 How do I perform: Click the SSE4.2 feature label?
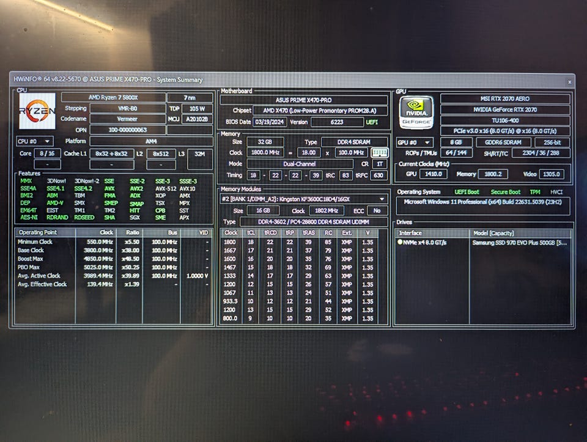coord(83,189)
